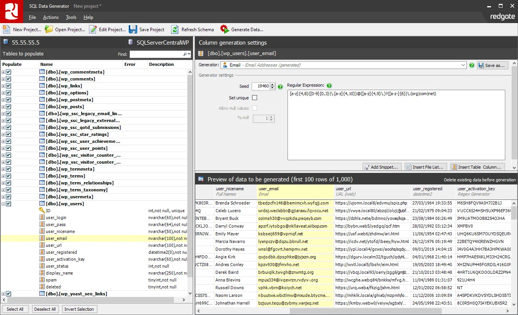
Task: Click the column icon beside [dbo].[wp_users].[user_email] header
Action: coord(201,54)
